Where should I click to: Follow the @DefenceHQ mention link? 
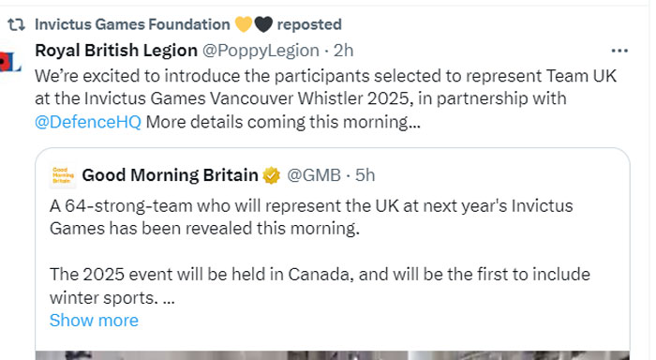(x=88, y=122)
